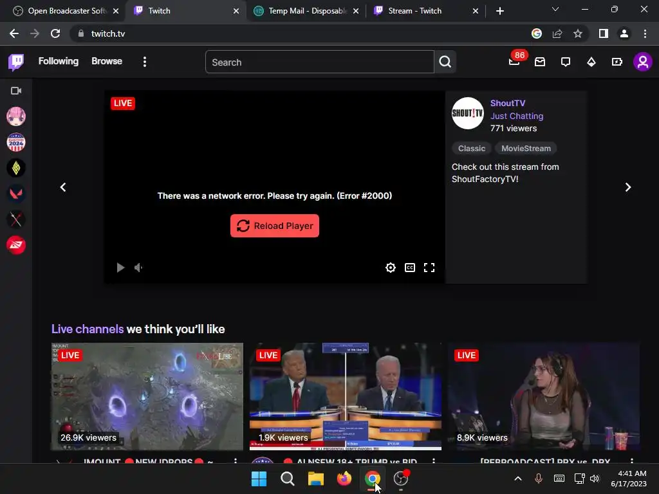Reload the twitch.tv page
Viewport: 659px width, 494px height.
click(x=55, y=33)
